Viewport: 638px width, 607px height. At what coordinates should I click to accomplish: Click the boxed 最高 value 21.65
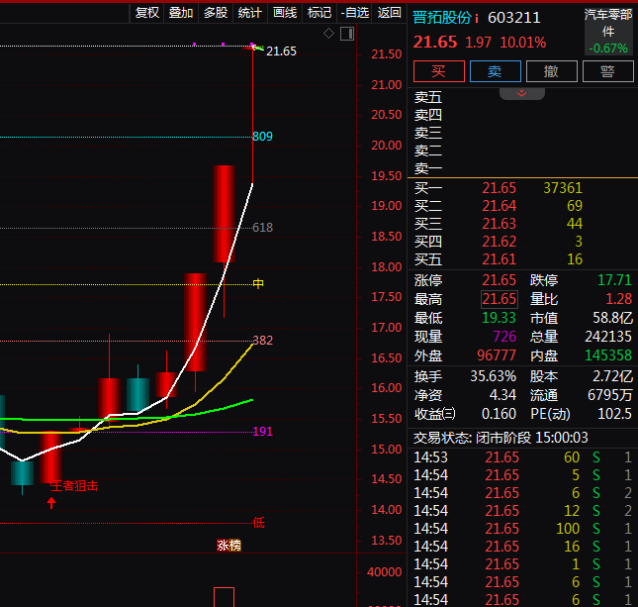pyautogui.click(x=500, y=299)
